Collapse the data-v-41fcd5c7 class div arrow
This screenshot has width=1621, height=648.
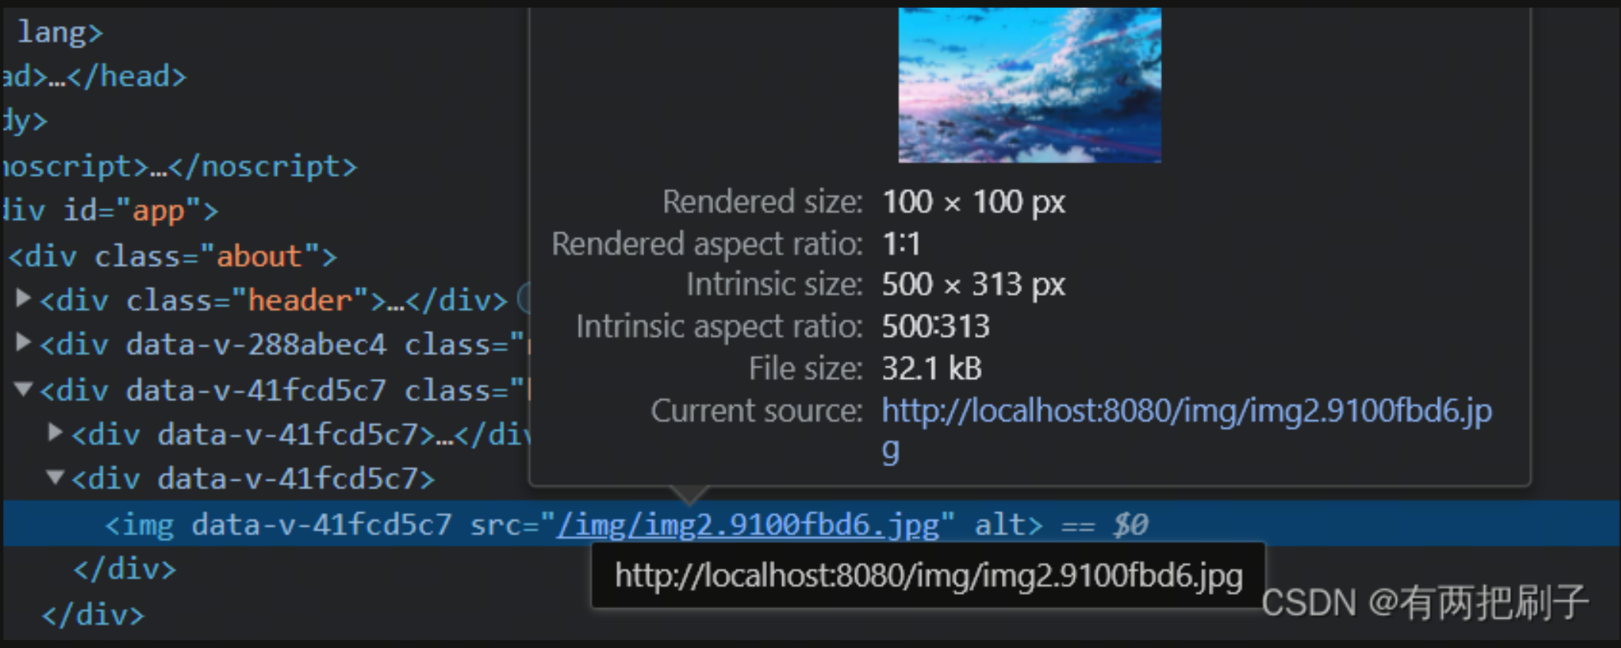pos(23,390)
